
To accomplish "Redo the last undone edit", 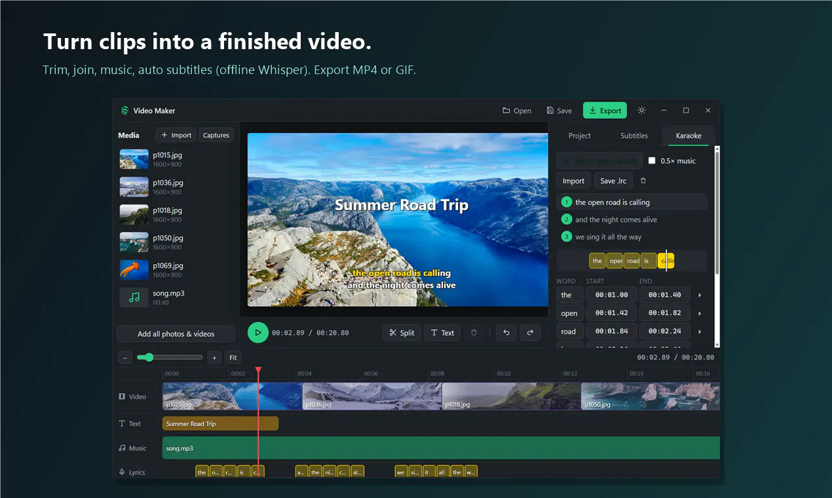I will click(x=530, y=333).
